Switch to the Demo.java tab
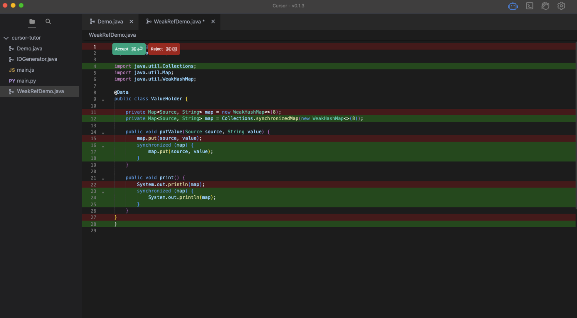 coord(110,21)
